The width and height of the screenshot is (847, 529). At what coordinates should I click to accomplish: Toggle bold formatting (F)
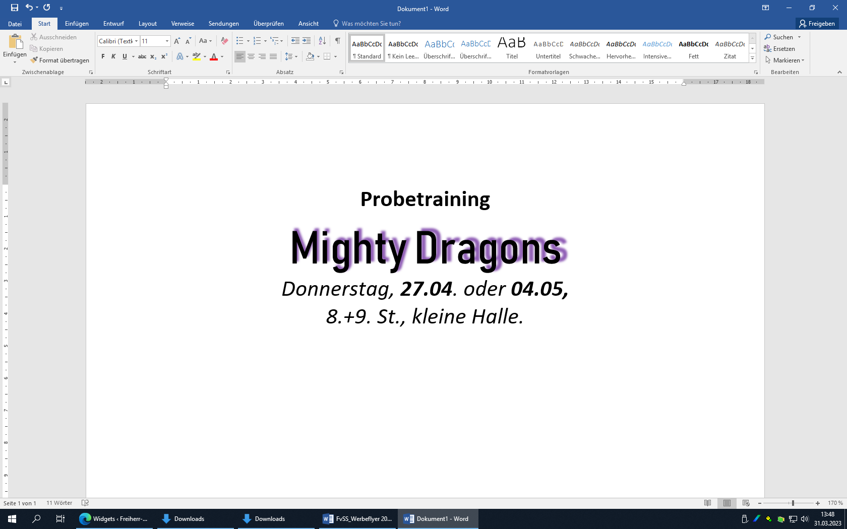pos(103,56)
